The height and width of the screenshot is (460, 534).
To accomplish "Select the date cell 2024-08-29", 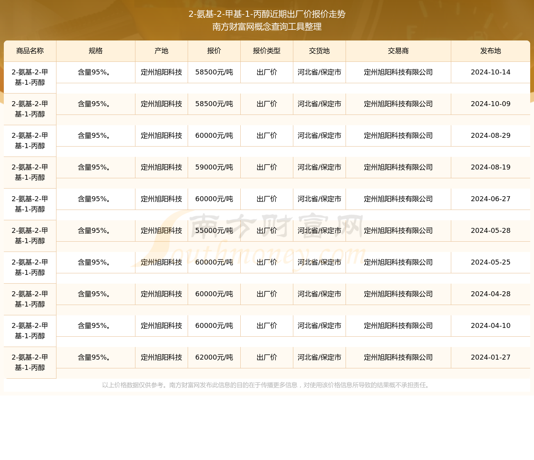I will coord(491,136).
